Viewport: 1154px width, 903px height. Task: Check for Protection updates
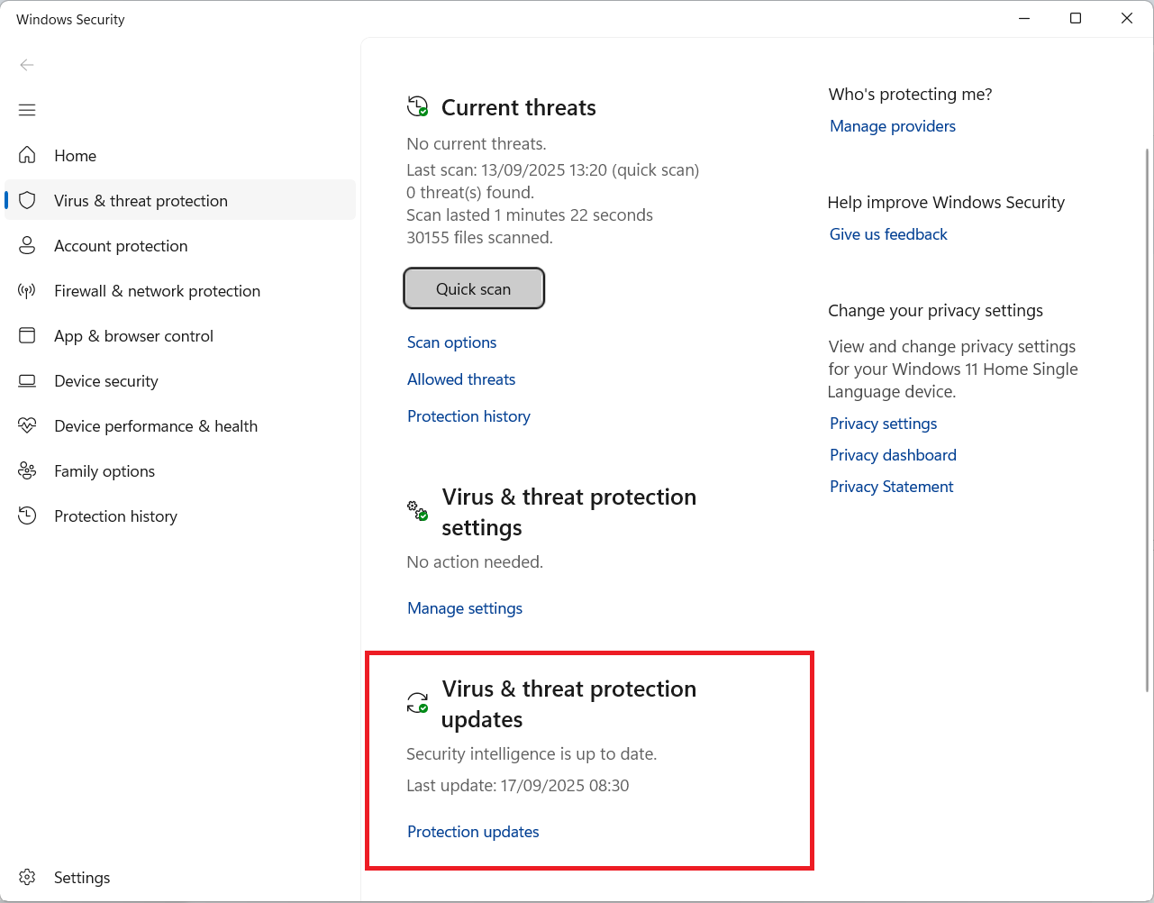click(x=473, y=832)
